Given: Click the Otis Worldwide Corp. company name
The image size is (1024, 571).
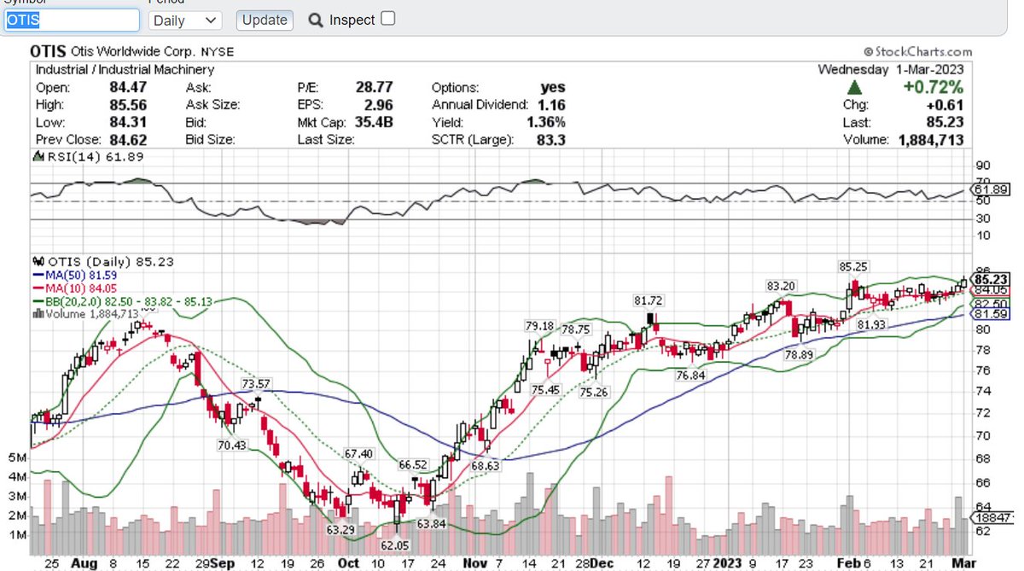Looking at the screenshot, I should [135, 52].
